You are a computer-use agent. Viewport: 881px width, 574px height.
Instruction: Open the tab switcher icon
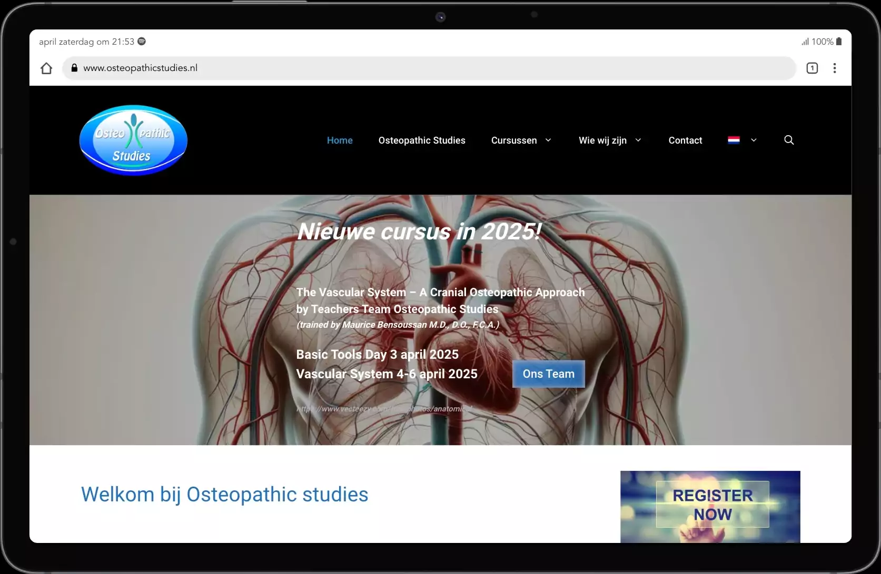(811, 68)
